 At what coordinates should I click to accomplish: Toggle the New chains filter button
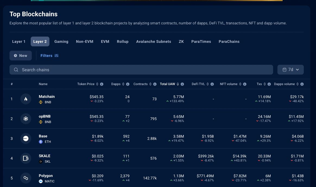pyautogui.click(x=21, y=56)
